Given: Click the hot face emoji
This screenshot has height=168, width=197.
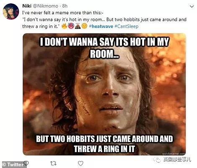Looking at the screenshot, I should click(x=71, y=26).
